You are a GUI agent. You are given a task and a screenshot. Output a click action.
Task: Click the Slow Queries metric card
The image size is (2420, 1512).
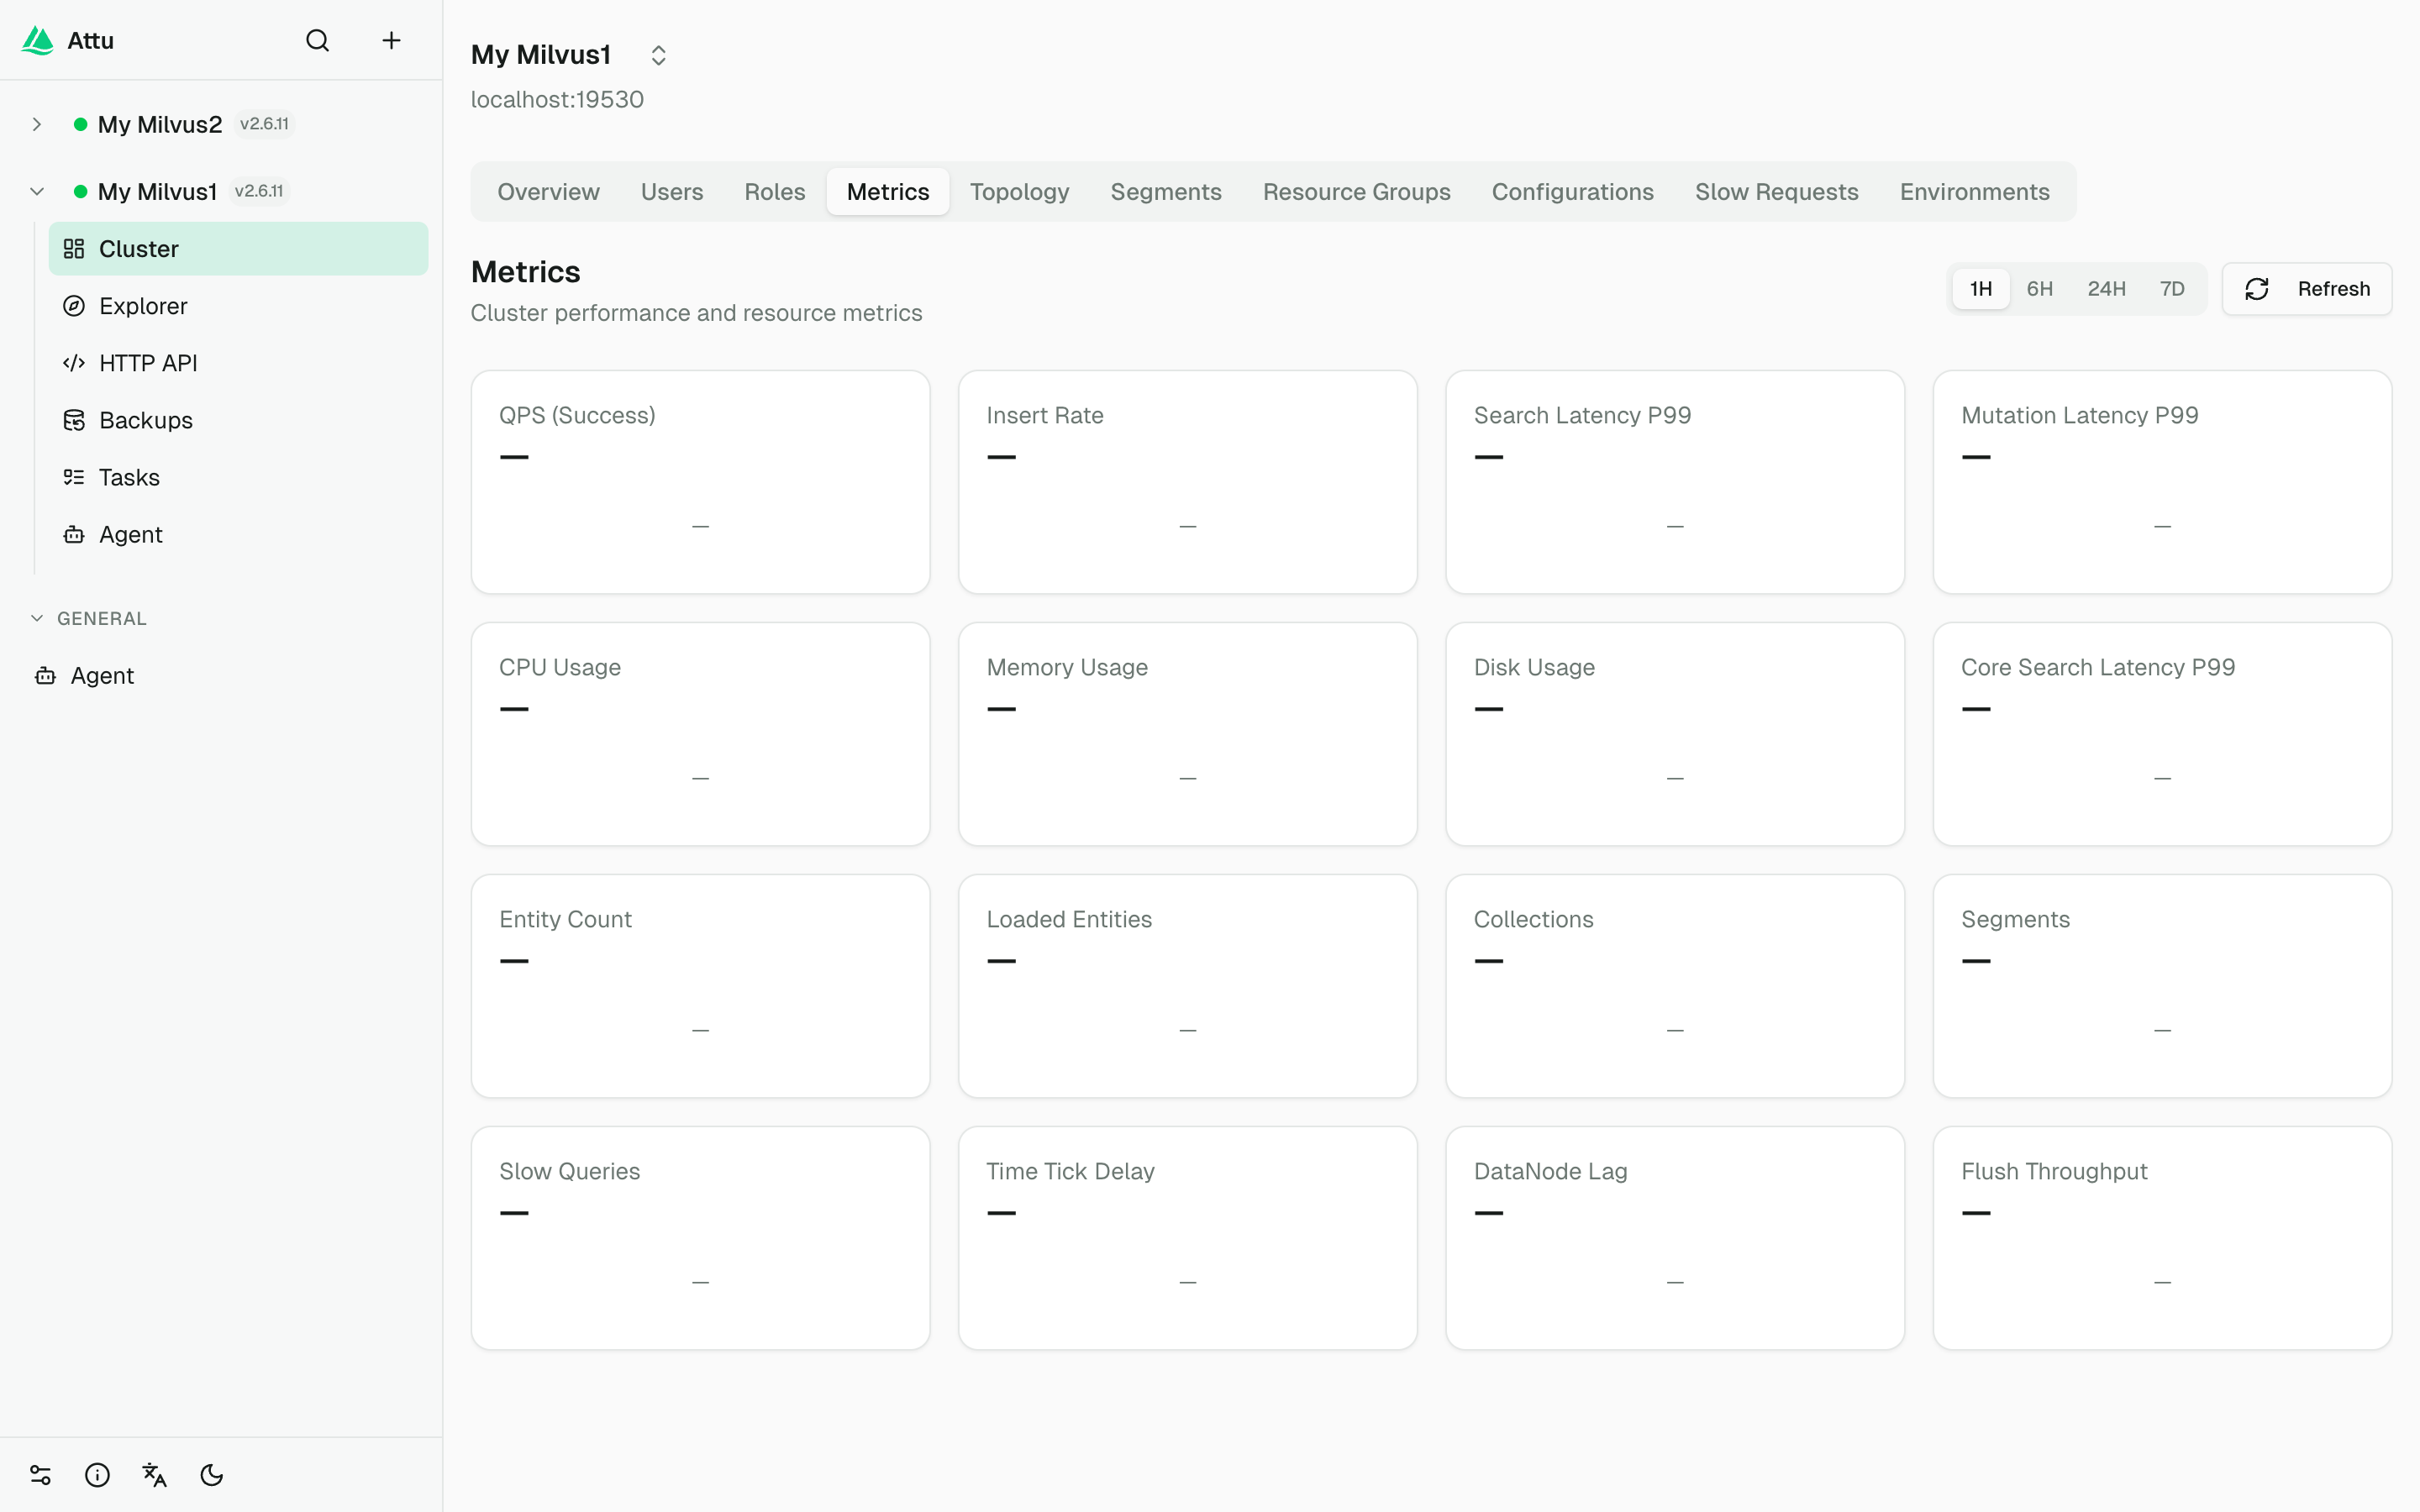pos(700,1238)
